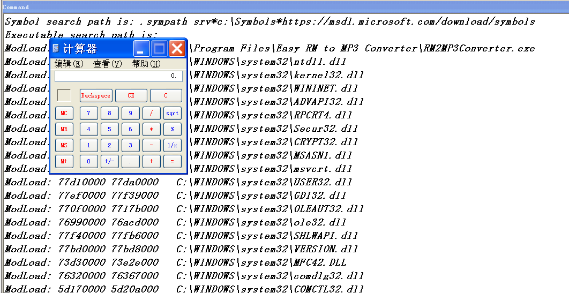This screenshot has height=293, width=569.
Task: Click calculator digit 4 button
Action: [x=89, y=129]
